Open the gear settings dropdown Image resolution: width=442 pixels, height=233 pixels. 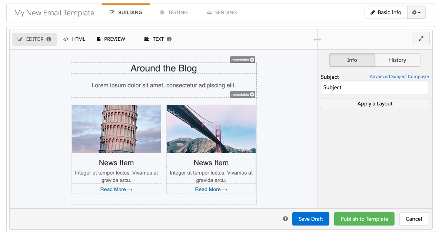[x=416, y=13]
